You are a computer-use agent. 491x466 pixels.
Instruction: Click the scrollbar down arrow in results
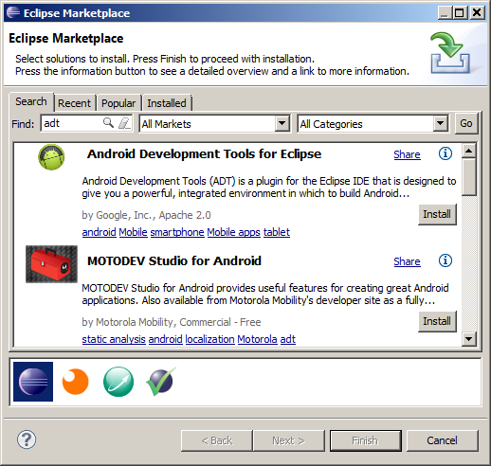point(468,339)
